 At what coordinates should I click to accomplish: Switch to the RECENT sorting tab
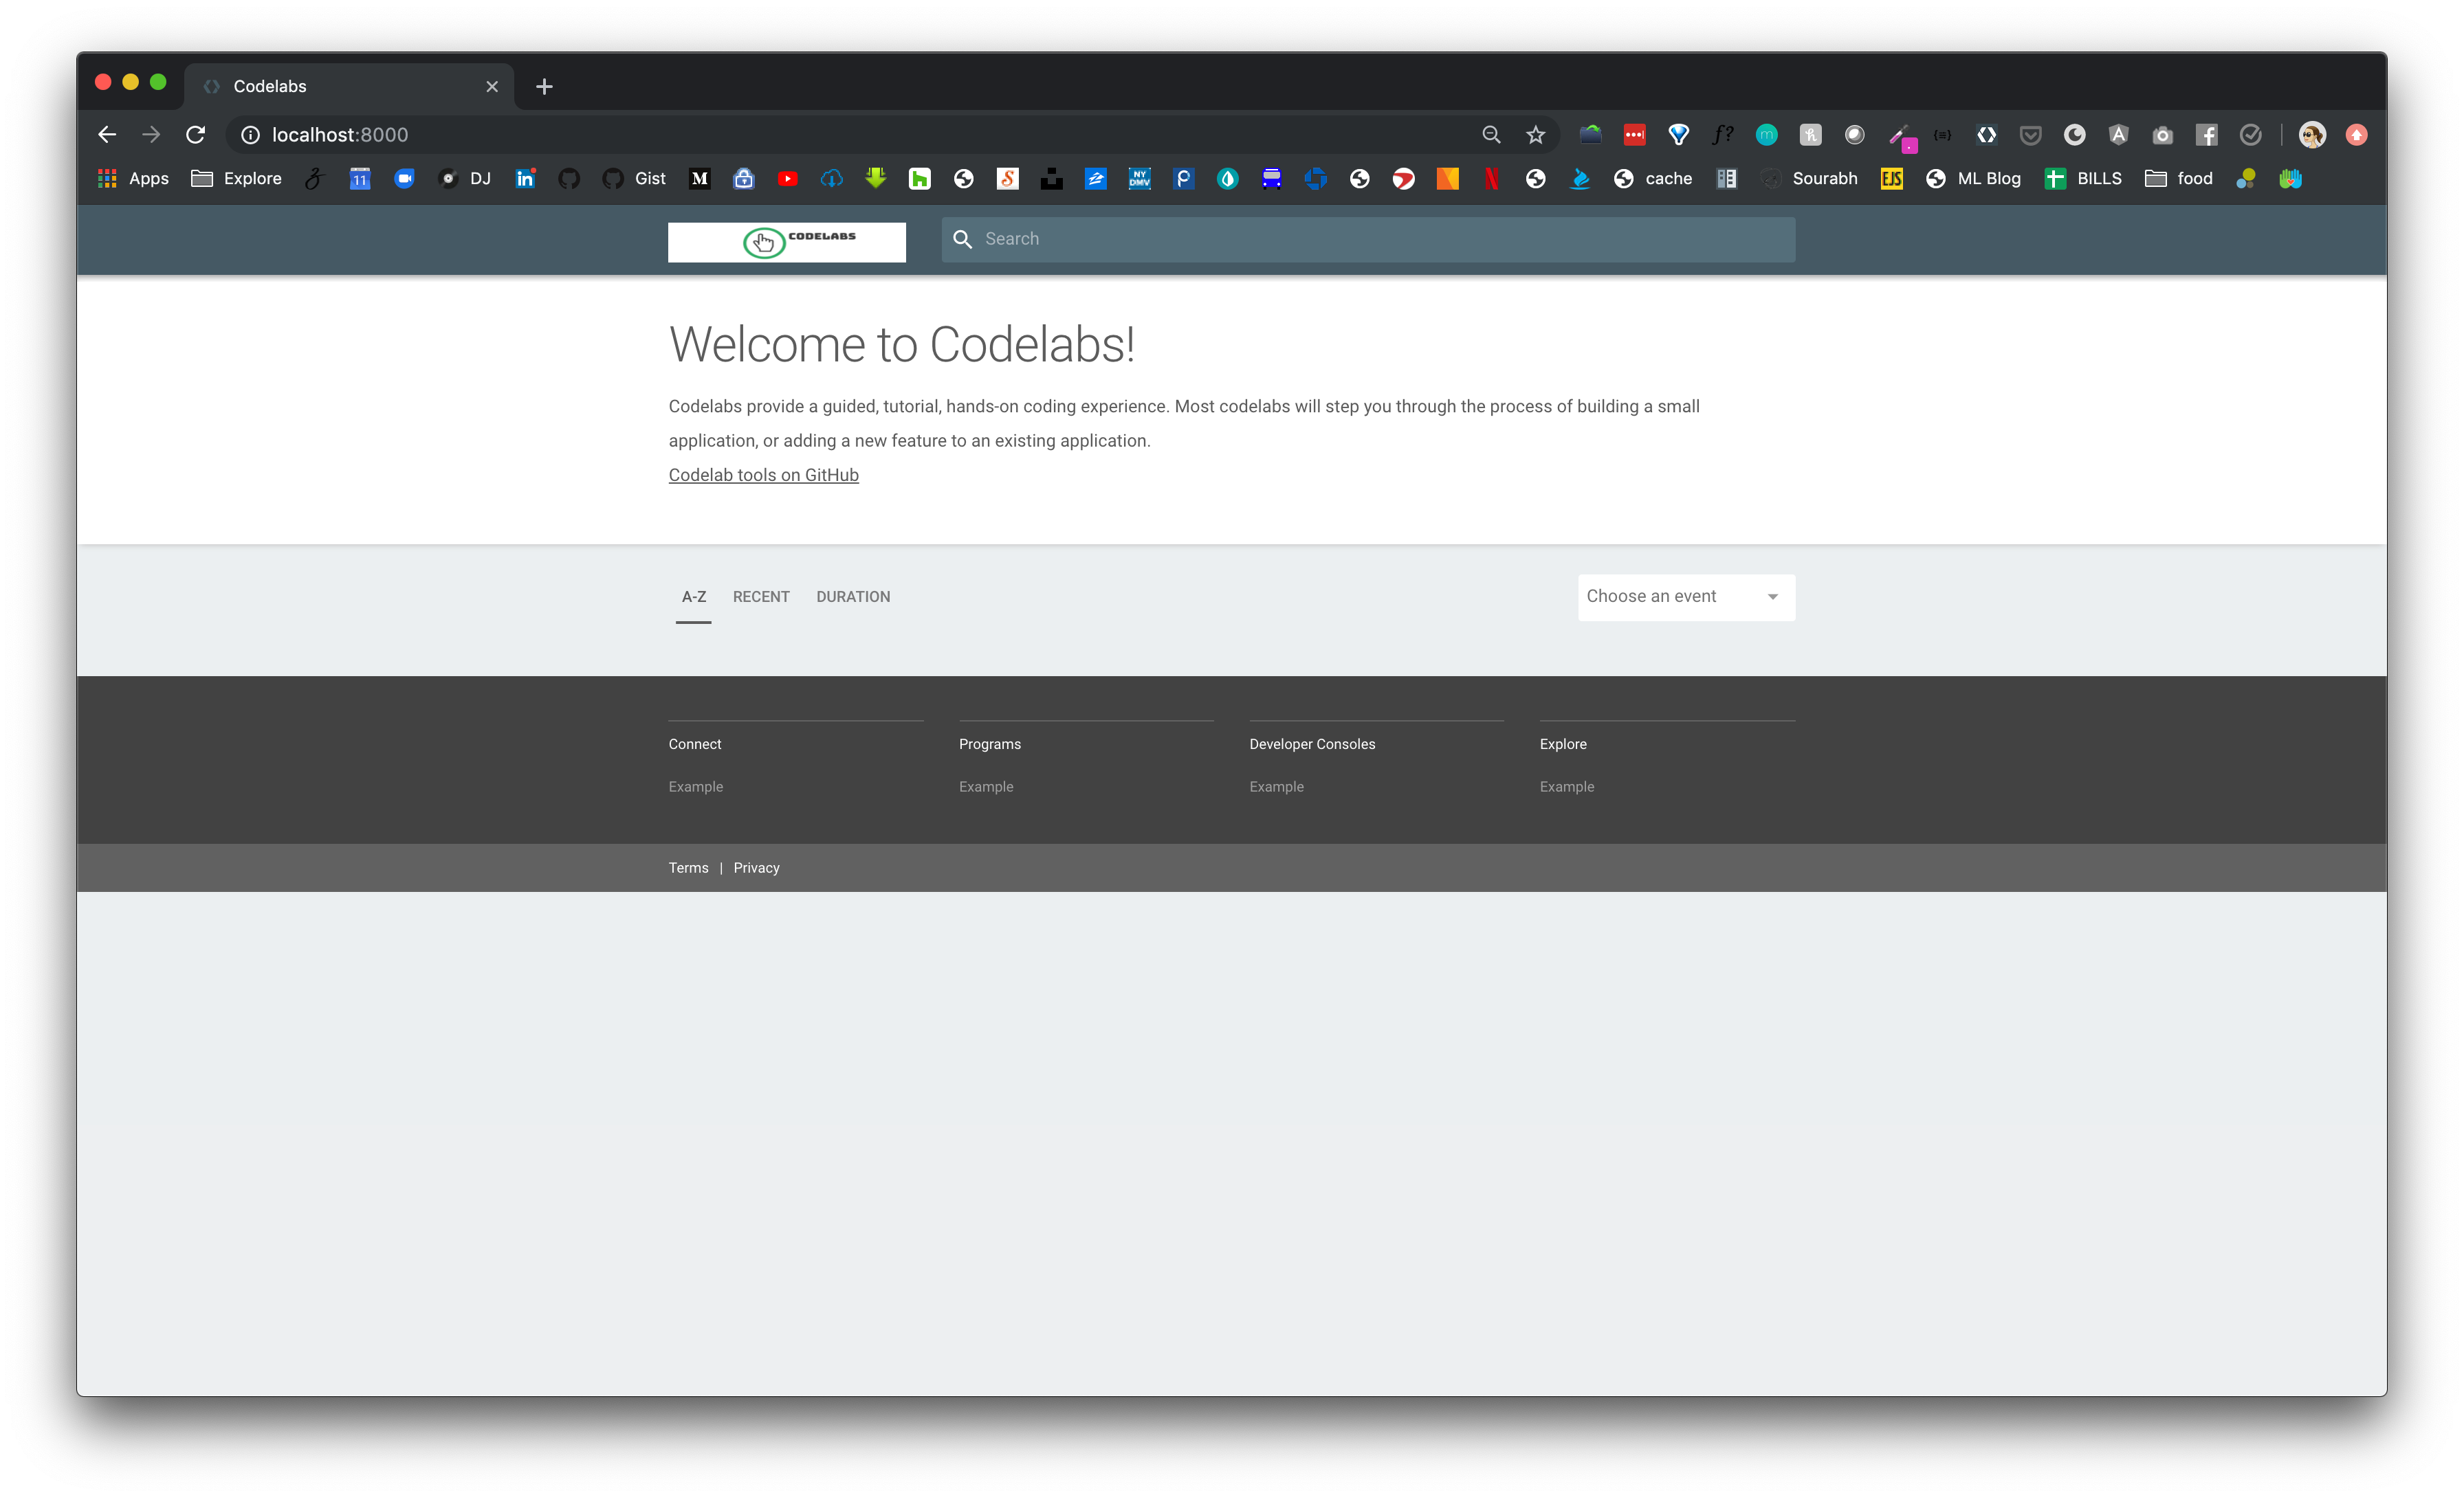(x=760, y=596)
